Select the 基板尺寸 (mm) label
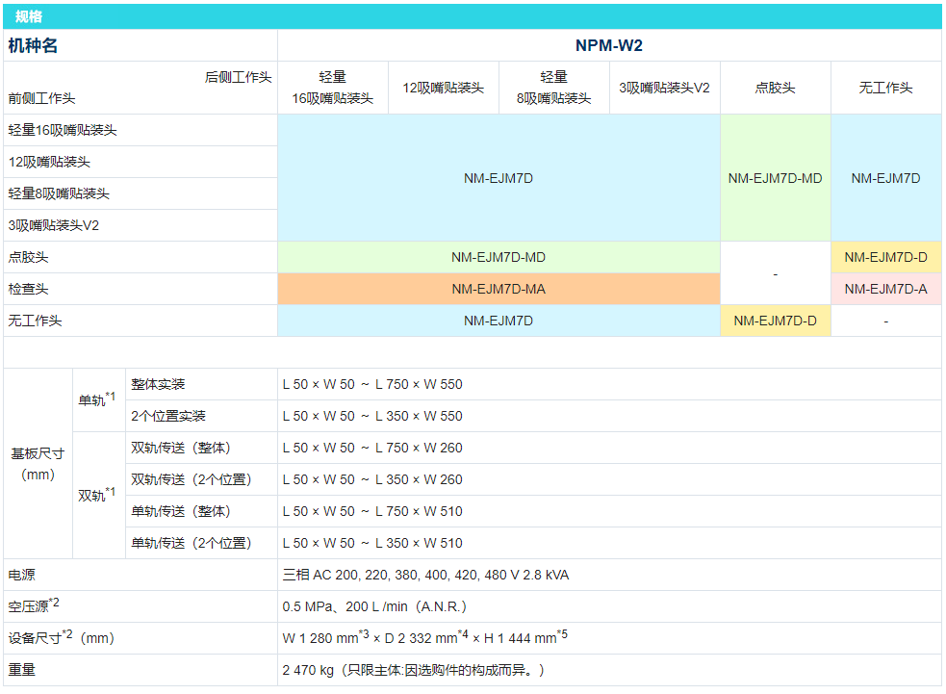 [x=38, y=464]
